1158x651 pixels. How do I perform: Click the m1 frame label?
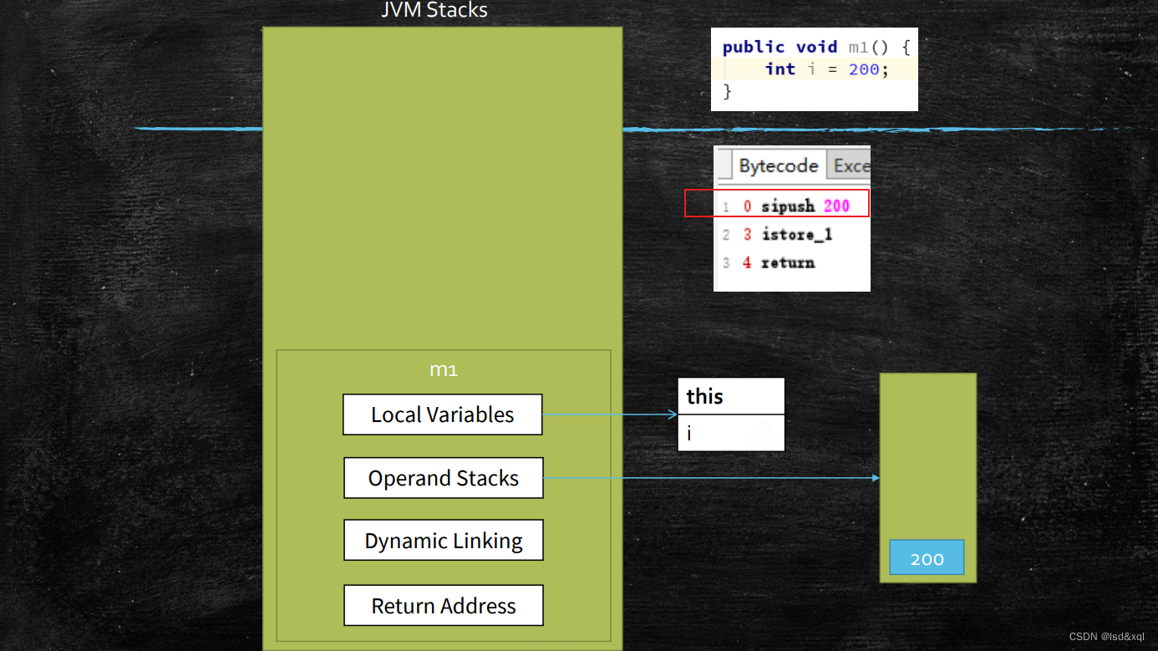pos(444,369)
